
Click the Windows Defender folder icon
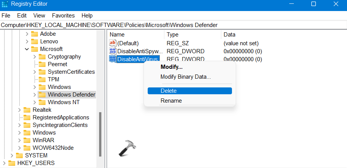point(42,95)
